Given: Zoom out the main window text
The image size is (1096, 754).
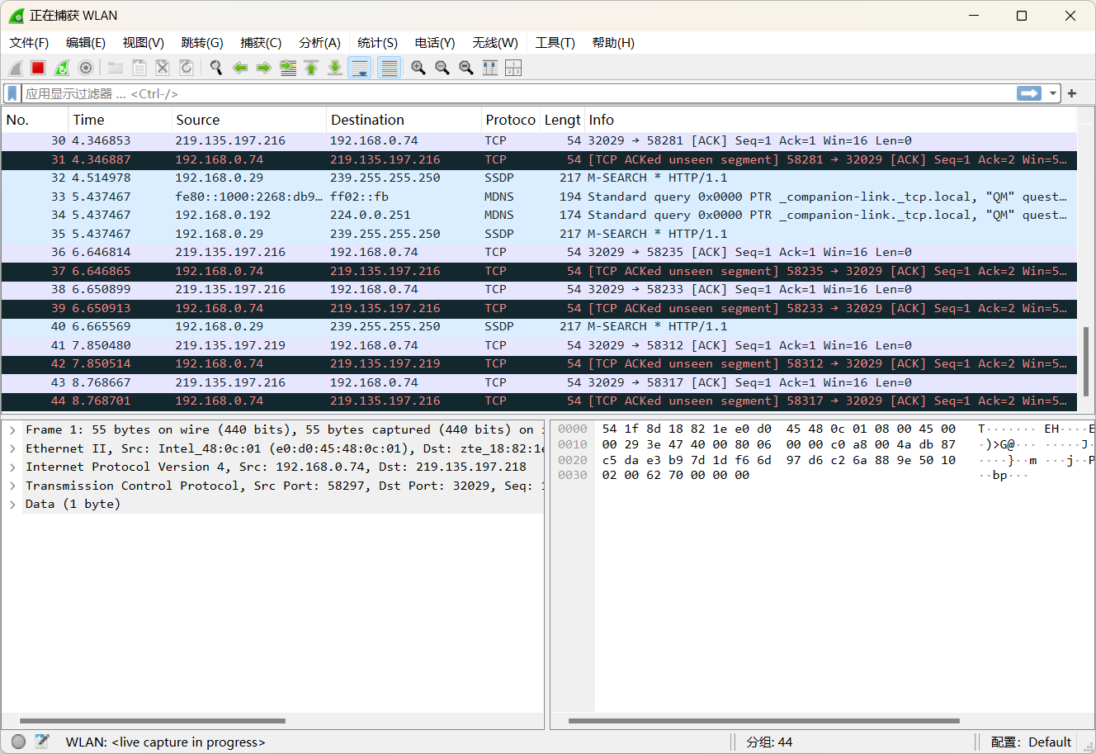Looking at the screenshot, I should tap(442, 68).
